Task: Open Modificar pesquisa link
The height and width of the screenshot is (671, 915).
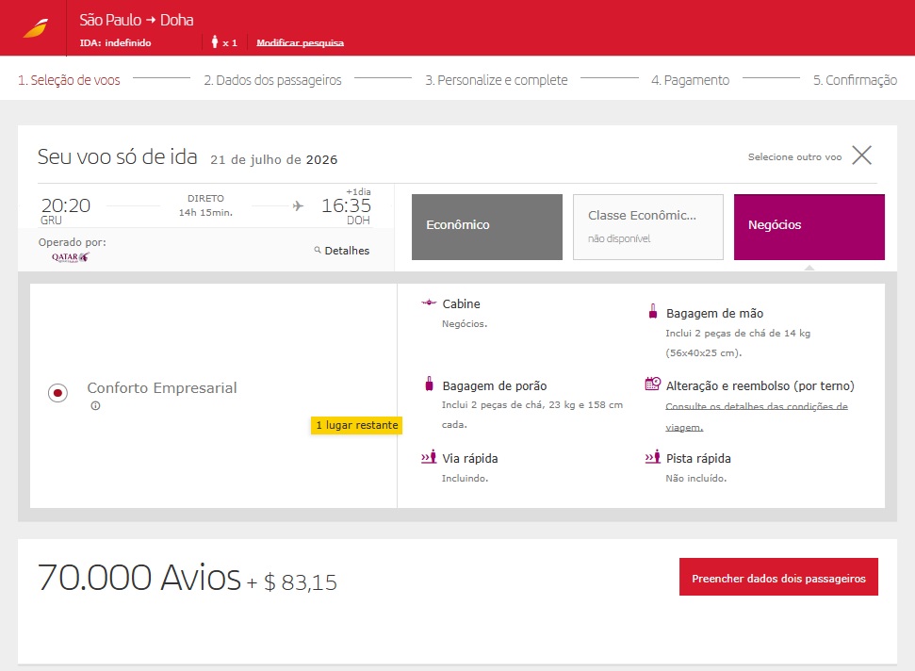Action: [x=300, y=43]
